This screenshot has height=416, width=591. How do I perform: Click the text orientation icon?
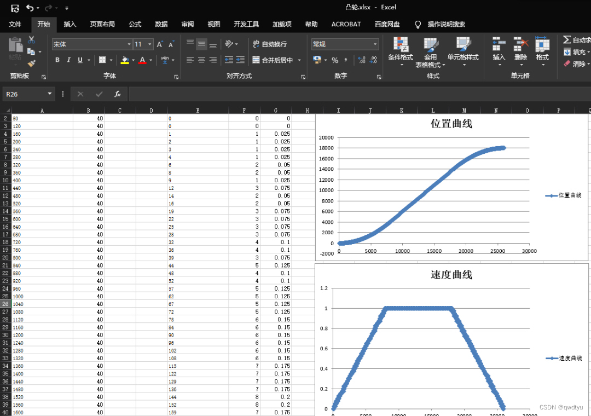229,44
